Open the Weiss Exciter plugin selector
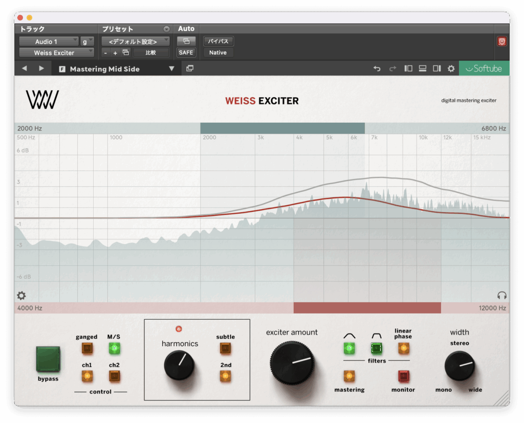Viewport: 524px width, 423px height. click(x=56, y=53)
